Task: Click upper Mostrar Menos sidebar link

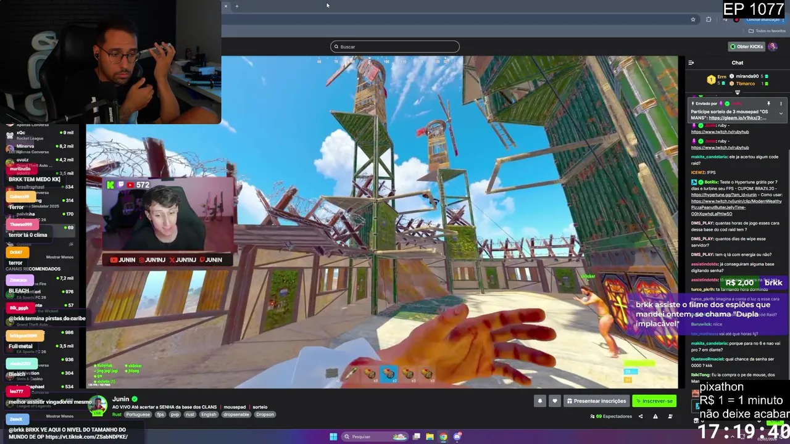Action: coord(59,257)
